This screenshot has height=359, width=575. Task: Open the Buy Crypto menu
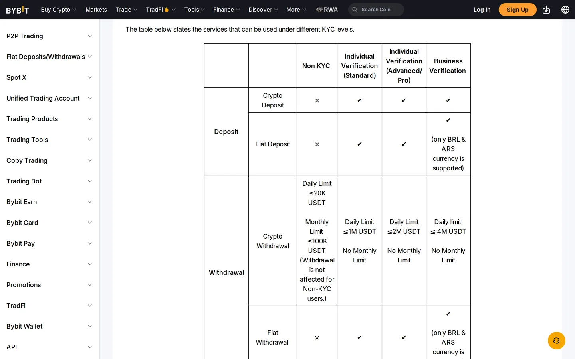(x=59, y=10)
